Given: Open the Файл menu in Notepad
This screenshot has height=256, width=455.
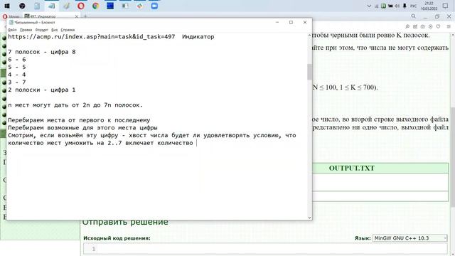Looking at the screenshot, I should click(12, 30).
